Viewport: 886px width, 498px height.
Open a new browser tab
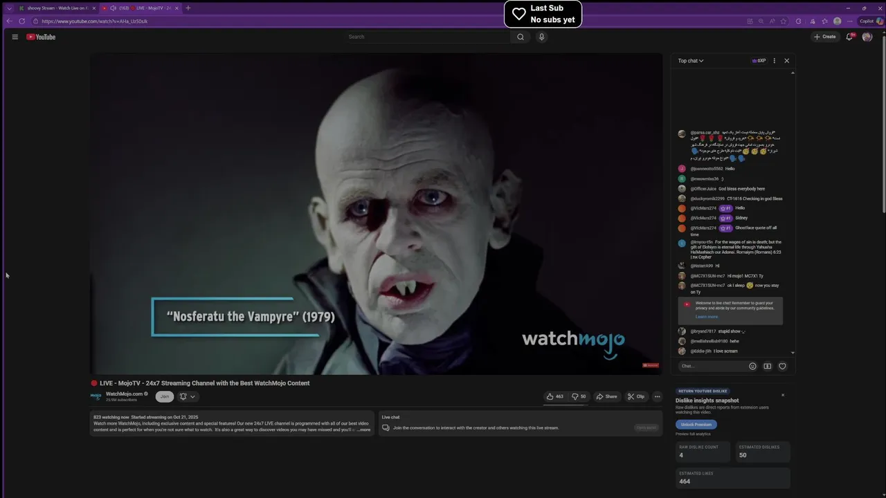pyautogui.click(x=188, y=8)
